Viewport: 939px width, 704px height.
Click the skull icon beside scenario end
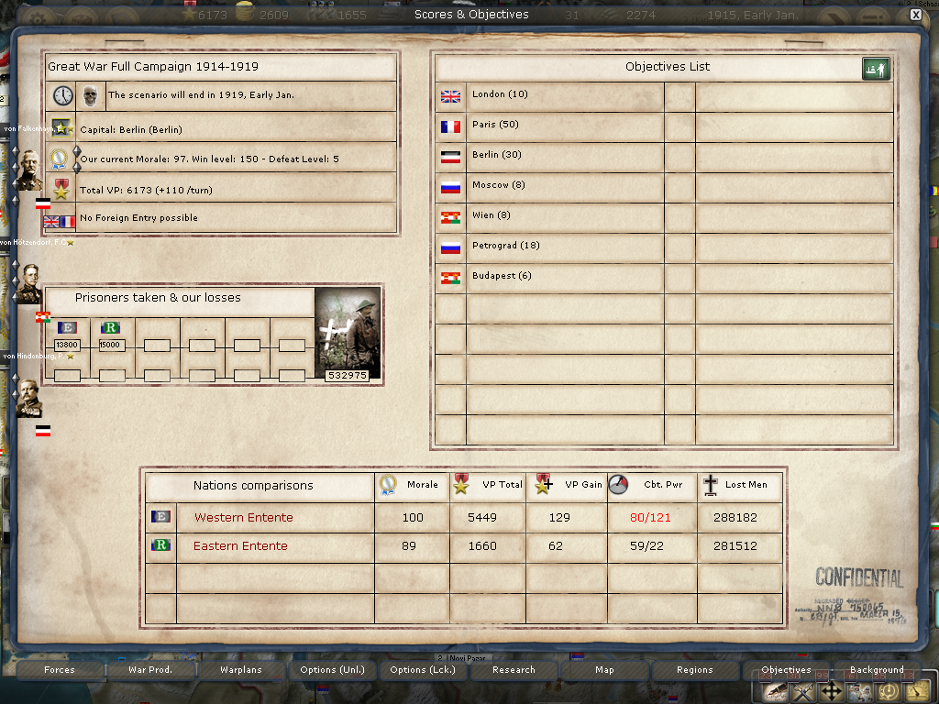[x=90, y=95]
